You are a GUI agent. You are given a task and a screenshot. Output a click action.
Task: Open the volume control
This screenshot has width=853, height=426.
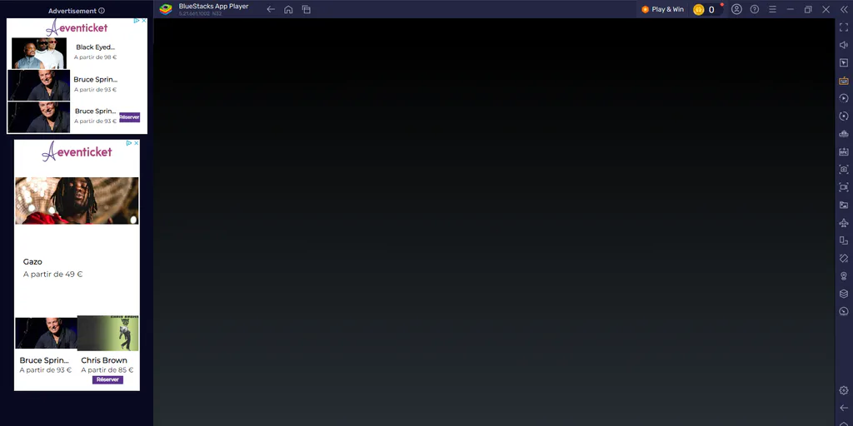(x=844, y=45)
